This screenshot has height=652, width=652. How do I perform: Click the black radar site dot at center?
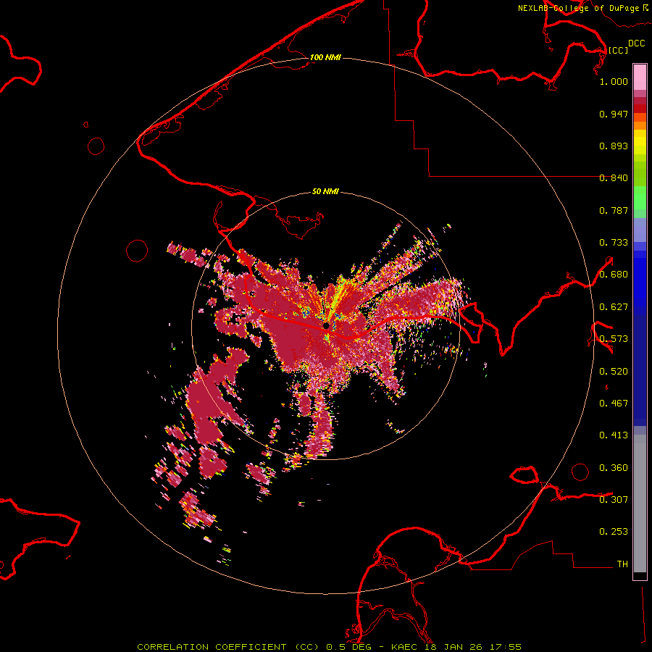click(x=326, y=325)
